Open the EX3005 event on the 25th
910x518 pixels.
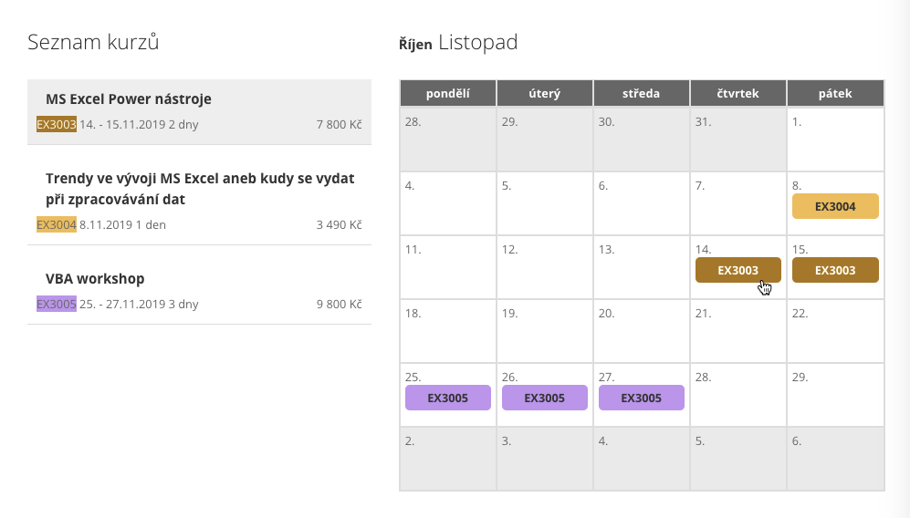coord(448,398)
